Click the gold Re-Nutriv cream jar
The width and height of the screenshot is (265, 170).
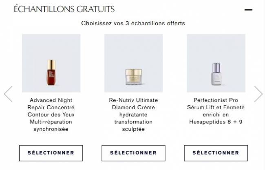(134, 76)
